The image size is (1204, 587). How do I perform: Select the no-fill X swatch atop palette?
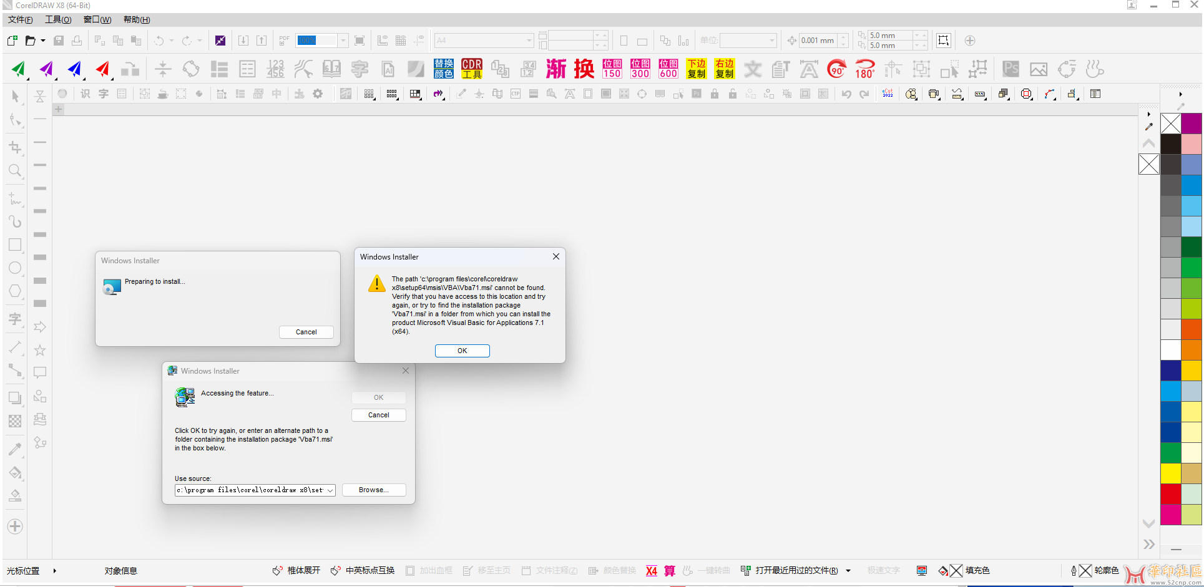(x=1171, y=124)
